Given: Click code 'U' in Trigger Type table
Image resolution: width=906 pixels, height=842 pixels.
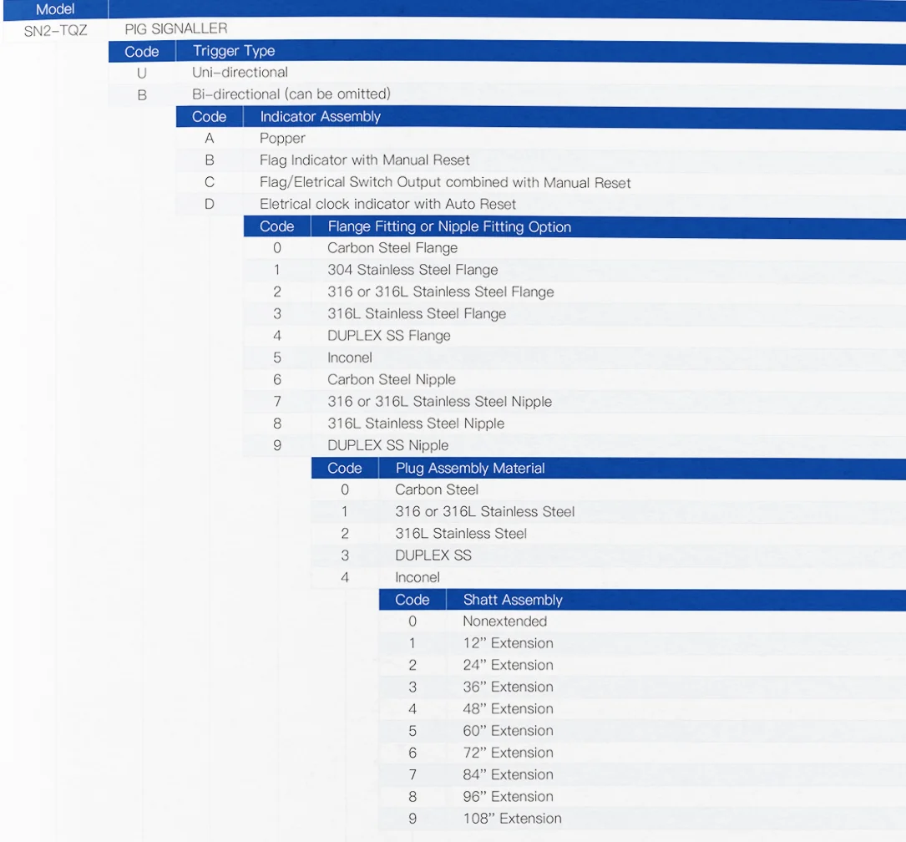Looking at the screenshot, I should click(x=142, y=74).
